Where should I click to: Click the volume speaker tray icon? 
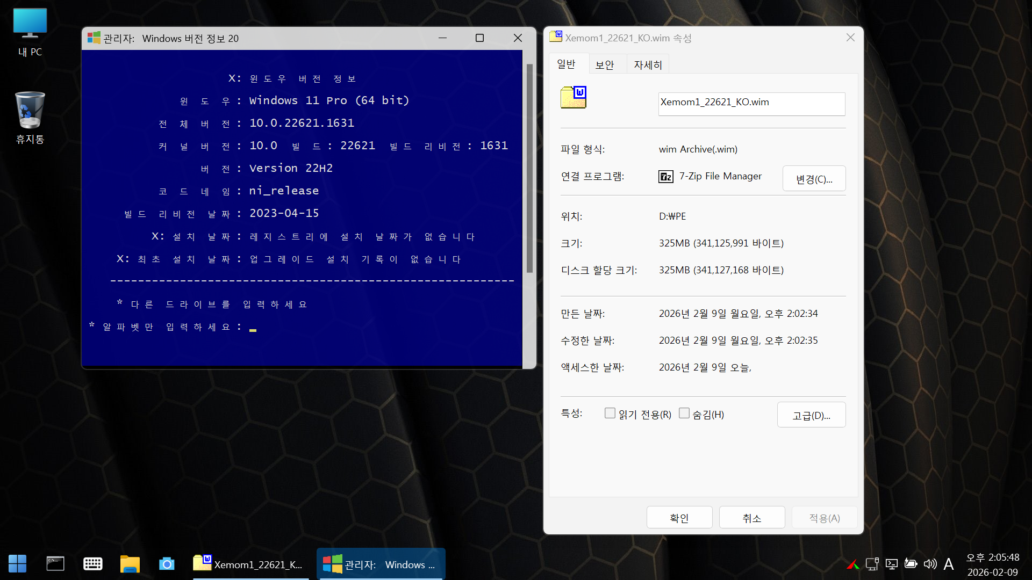tap(930, 564)
